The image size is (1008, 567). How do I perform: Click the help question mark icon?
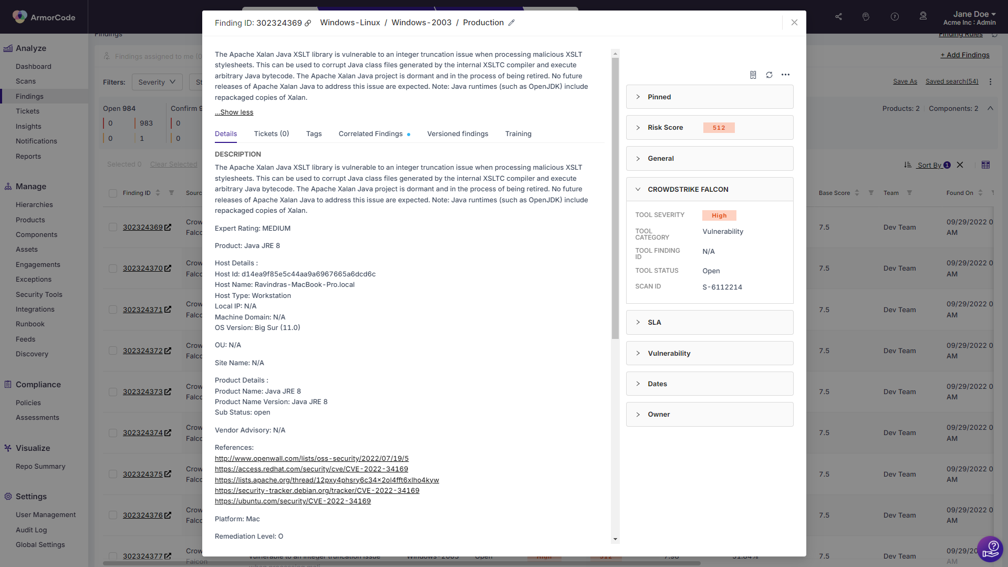[894, 16]
